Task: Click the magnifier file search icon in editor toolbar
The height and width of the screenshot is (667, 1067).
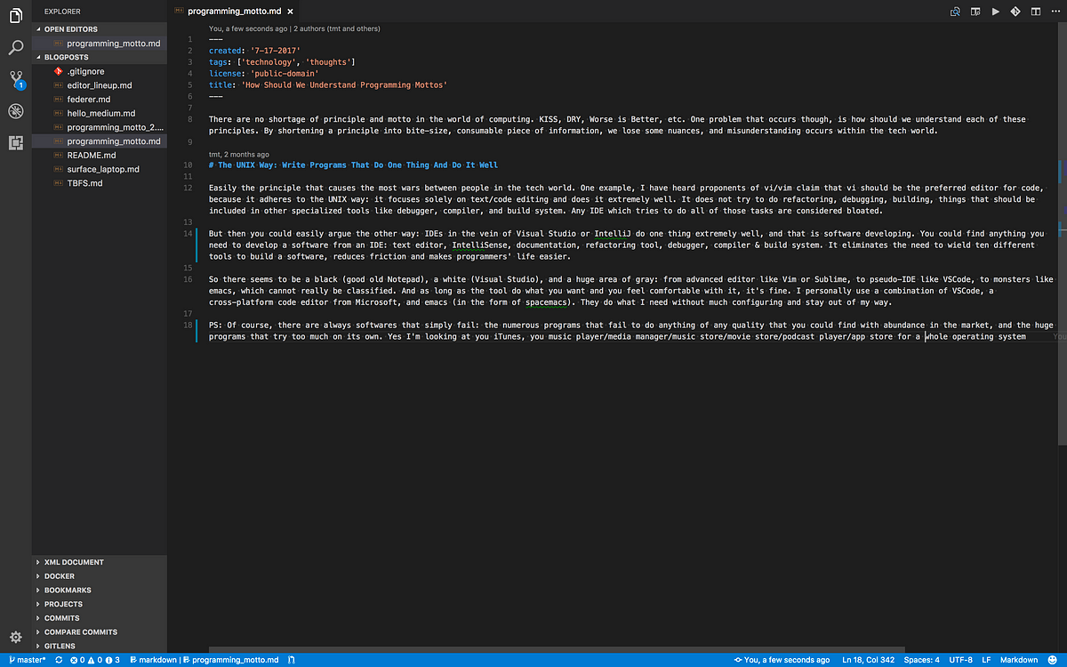Action: click(956, 12)
